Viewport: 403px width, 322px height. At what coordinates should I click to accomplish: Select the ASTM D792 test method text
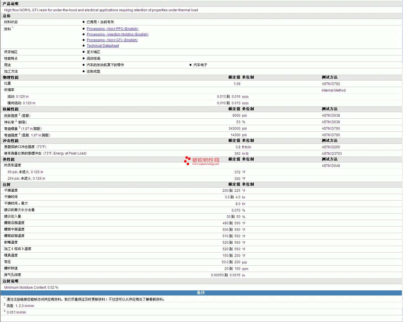(x=331, y=84)
